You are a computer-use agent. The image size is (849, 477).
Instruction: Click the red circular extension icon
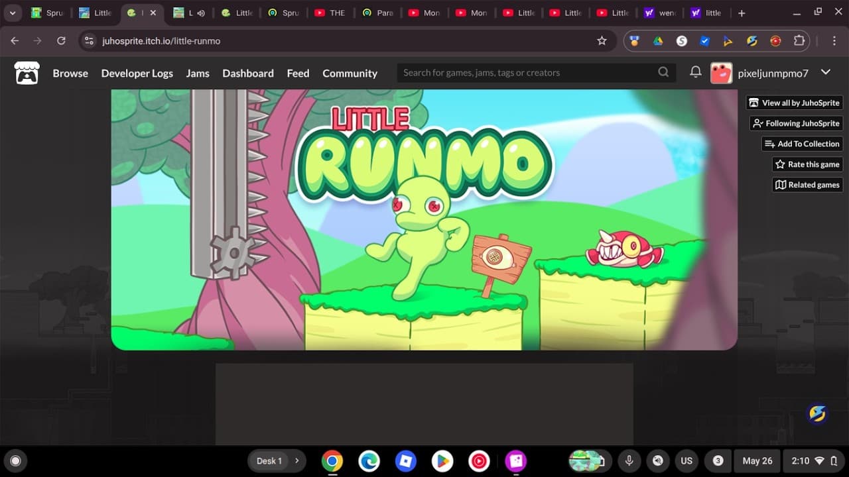[775, 40]
